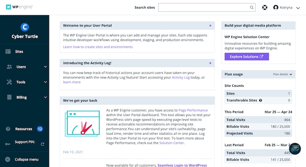Refresh the Support PIN

tap(42, 144)
